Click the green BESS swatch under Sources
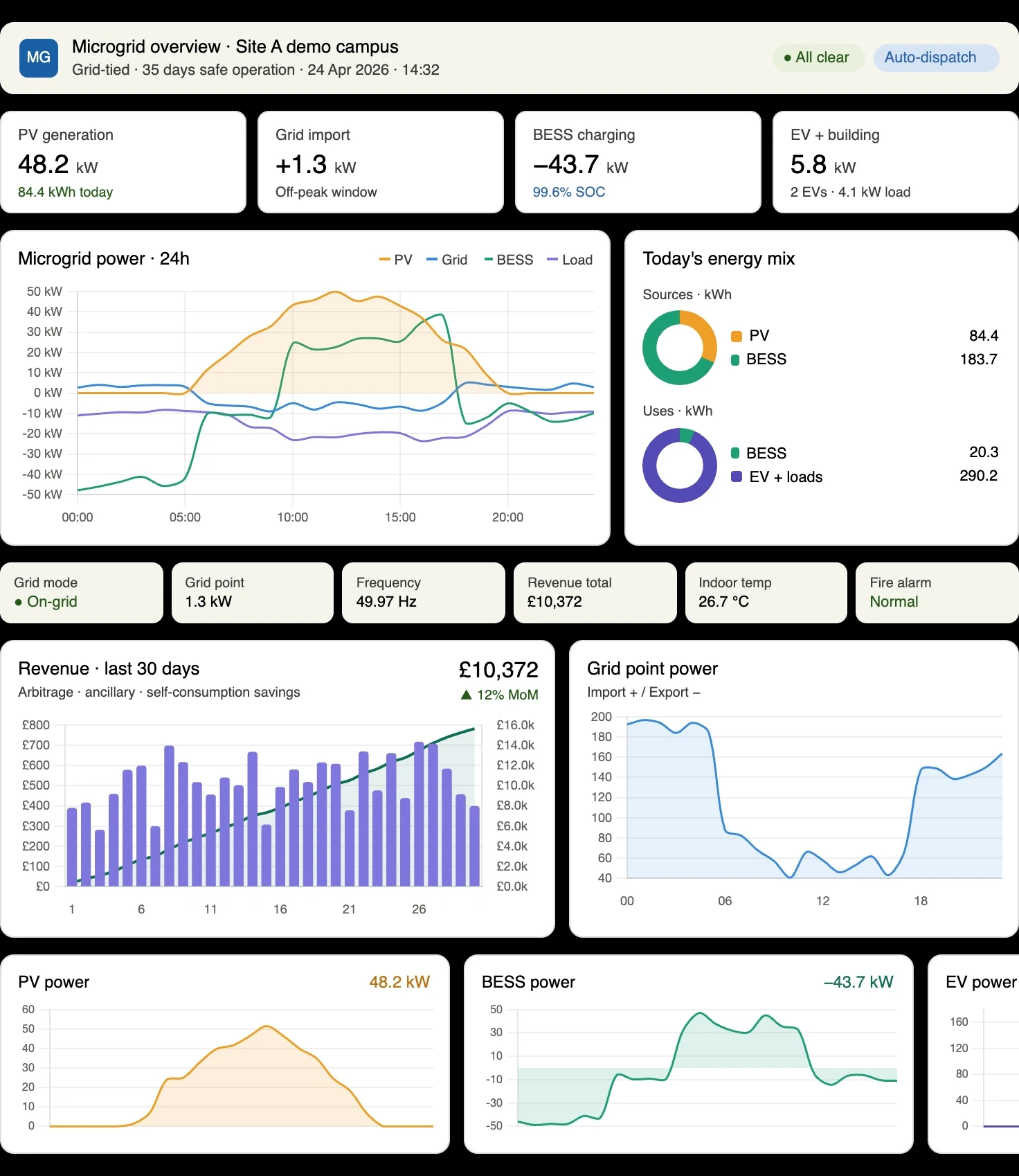The height and width of the screenshot is (1176, 1019). point(736,360)
